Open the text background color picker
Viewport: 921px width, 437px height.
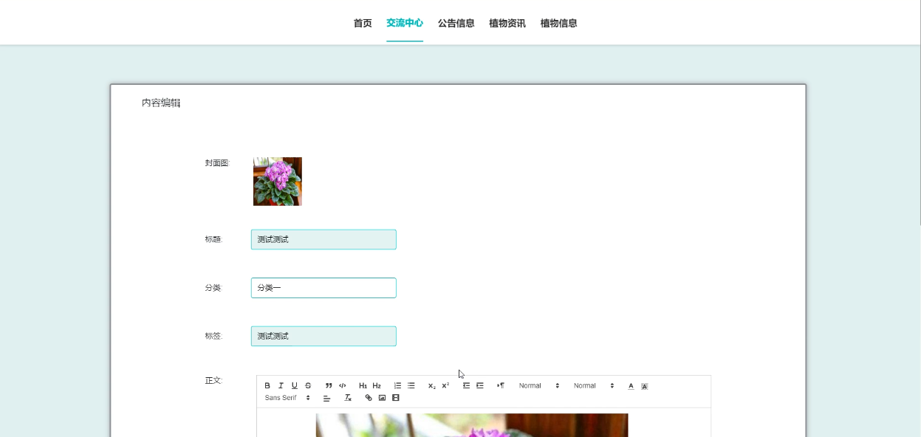(645, 385)
